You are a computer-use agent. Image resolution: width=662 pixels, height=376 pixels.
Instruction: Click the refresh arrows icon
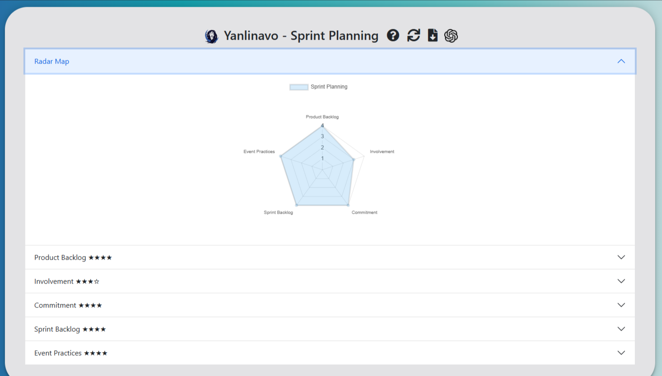click(413, 36)
